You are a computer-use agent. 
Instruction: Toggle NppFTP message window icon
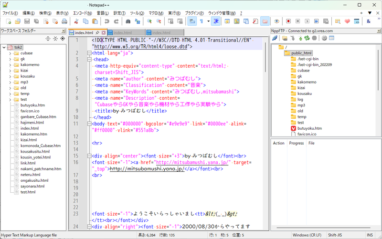pos(331,38)
